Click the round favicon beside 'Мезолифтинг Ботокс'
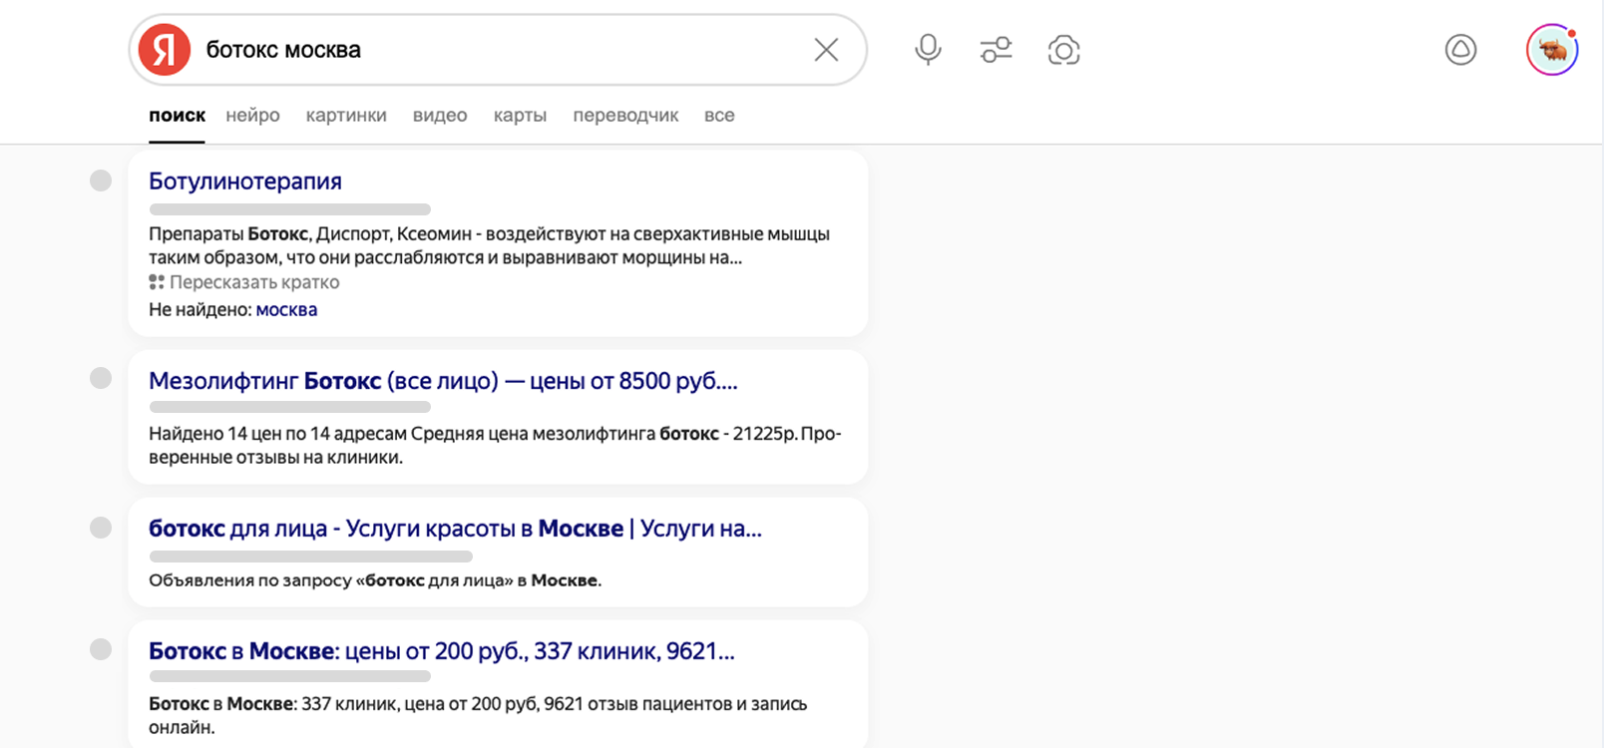This screenshot has width=1604, height=748. click(x=101, y=378)
